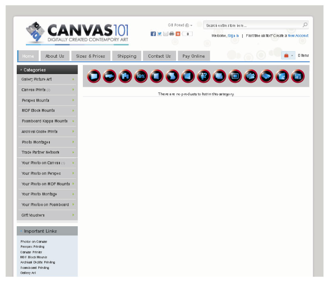Image resolution: width=329 pixels, height=282 pixels.
Task: Click the 10% discount round icon
Action: pos(141,76)
